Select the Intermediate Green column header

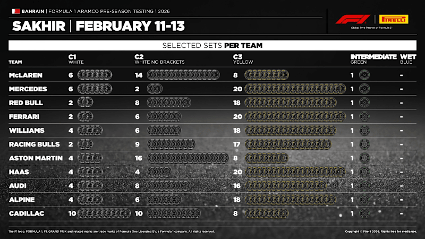(x=373, y=59)
